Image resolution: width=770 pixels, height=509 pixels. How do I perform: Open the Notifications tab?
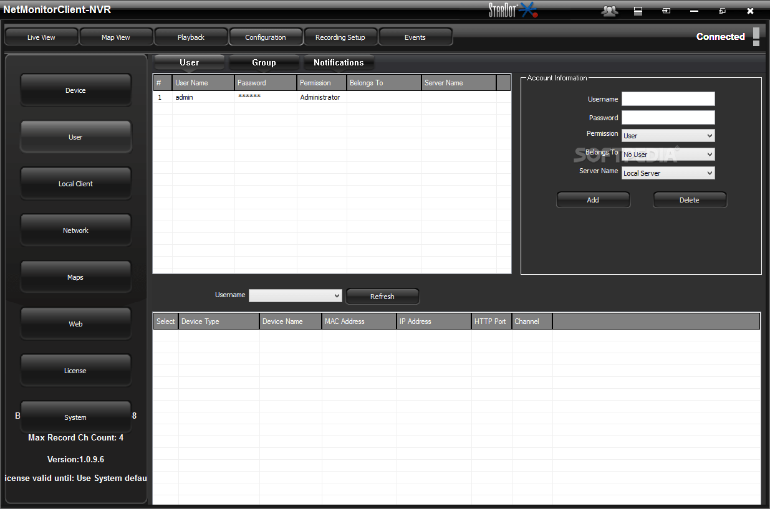[x=339, y=62]
